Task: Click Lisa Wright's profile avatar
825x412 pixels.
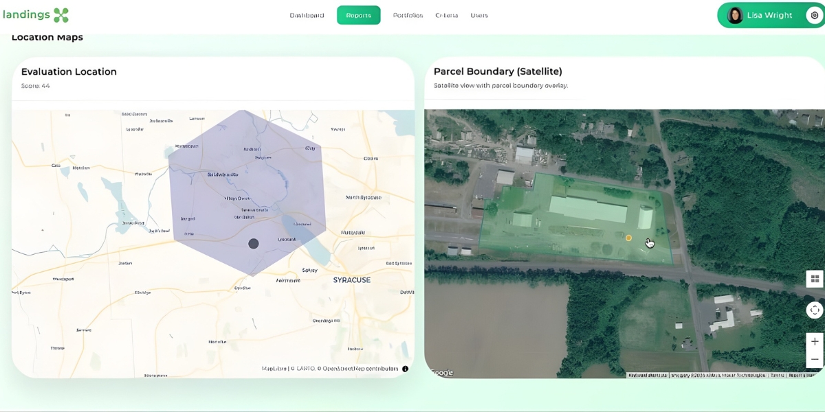Action: click(735, 15)
